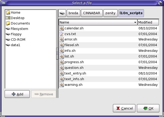Click the Home folder icon in sidebar

[x=8, y=12]
